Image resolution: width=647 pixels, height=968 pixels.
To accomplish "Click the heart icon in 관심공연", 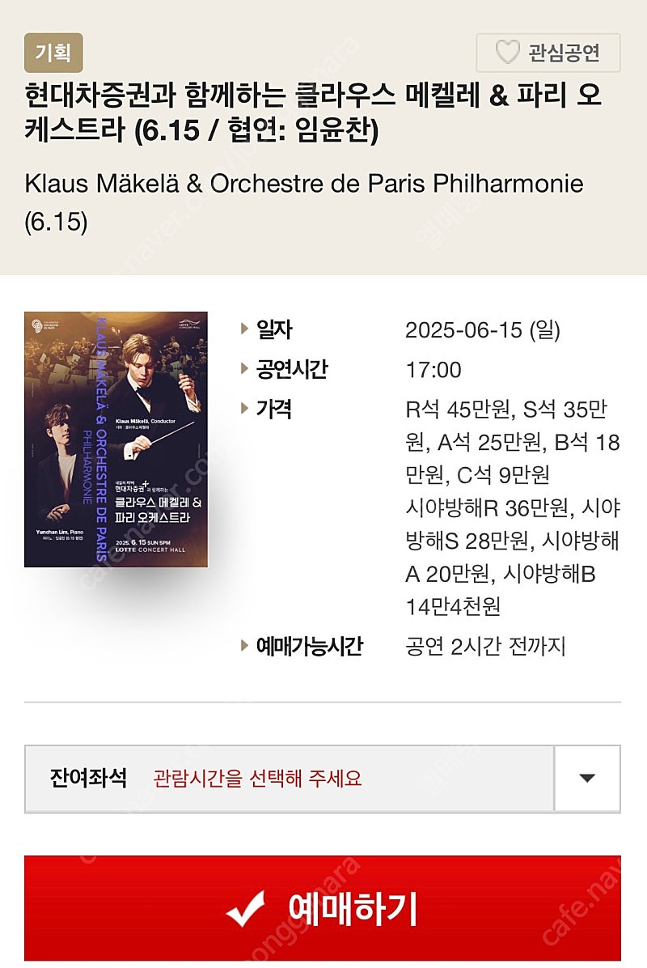I will [508, 53].
